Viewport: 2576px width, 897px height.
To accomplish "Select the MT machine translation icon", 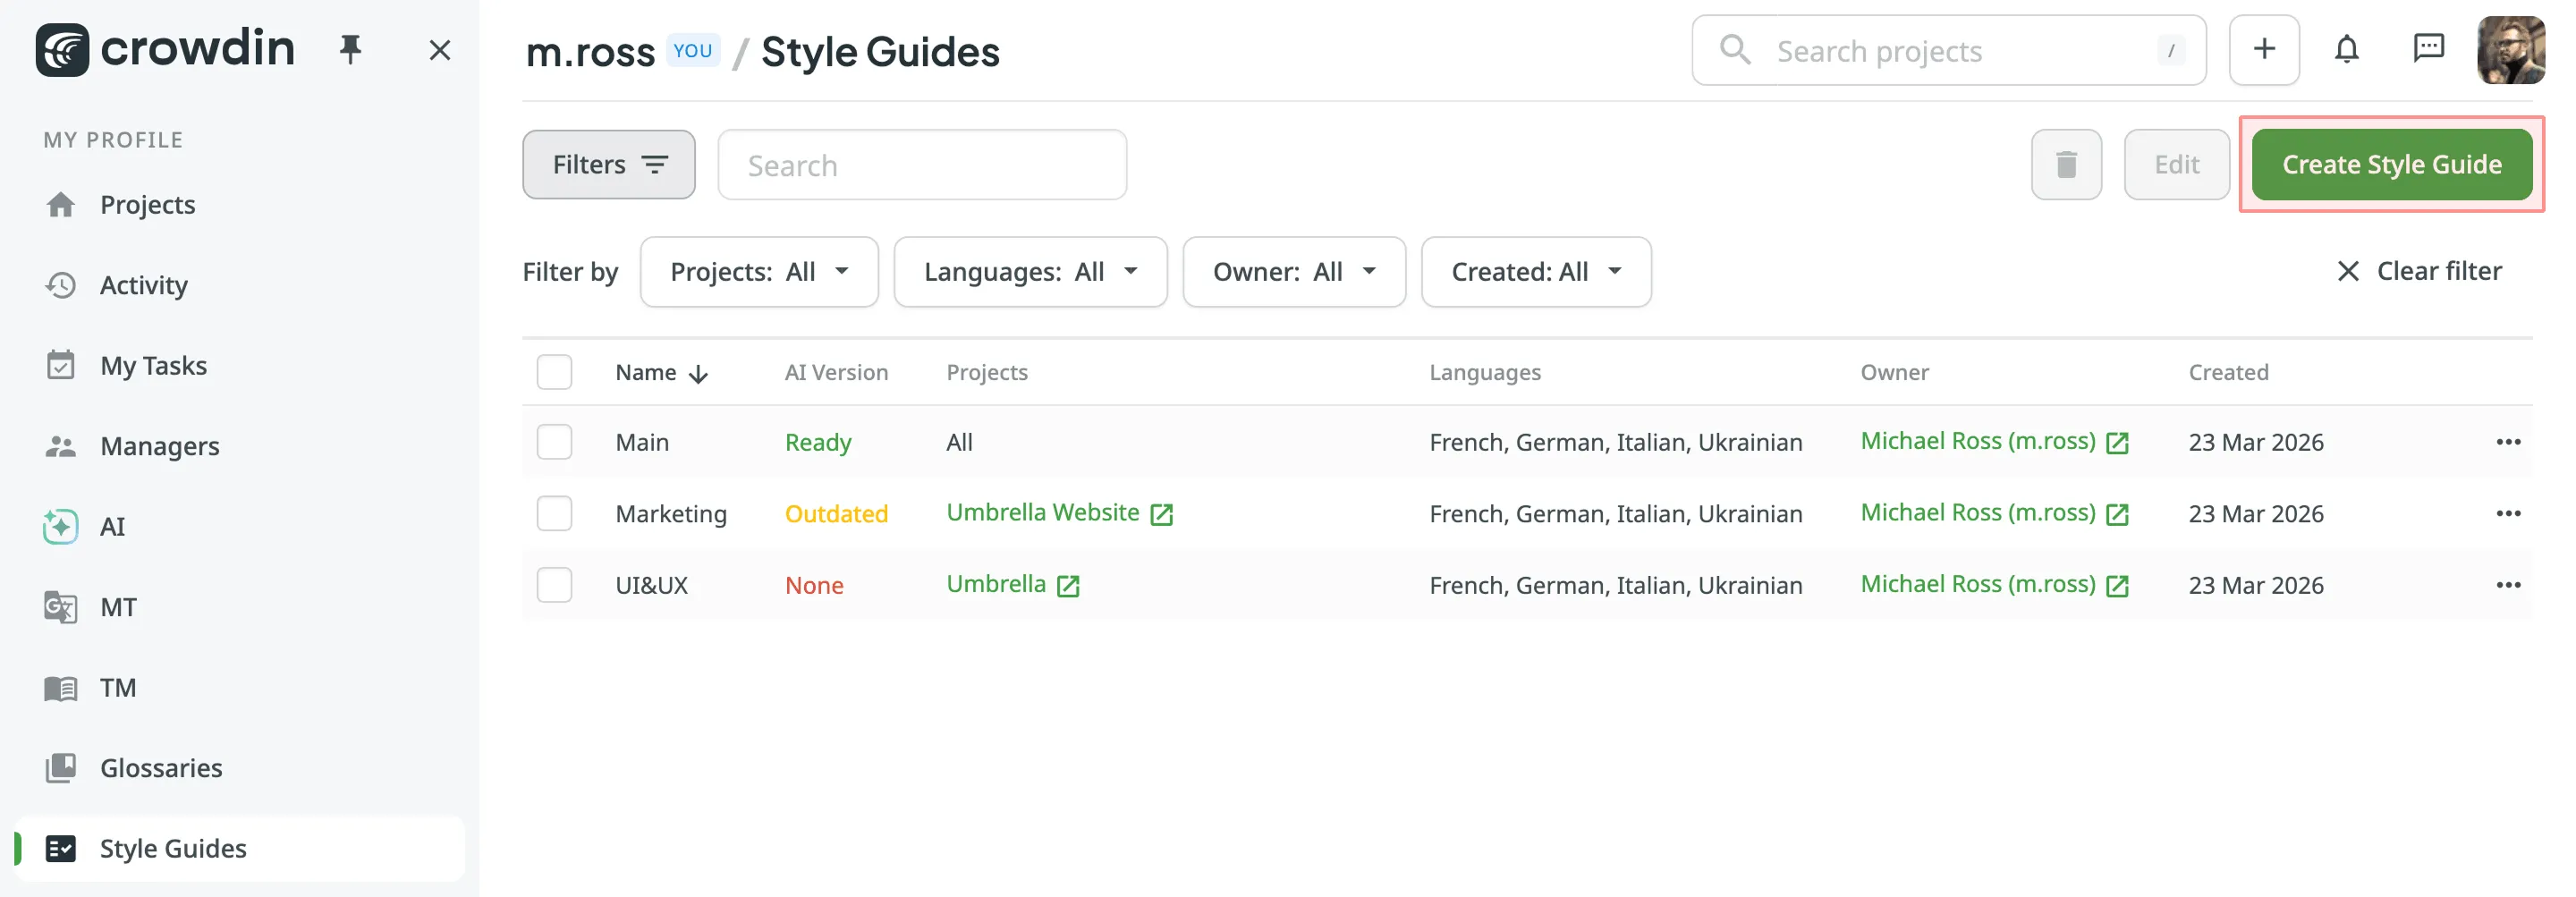I will coord(117,606).
